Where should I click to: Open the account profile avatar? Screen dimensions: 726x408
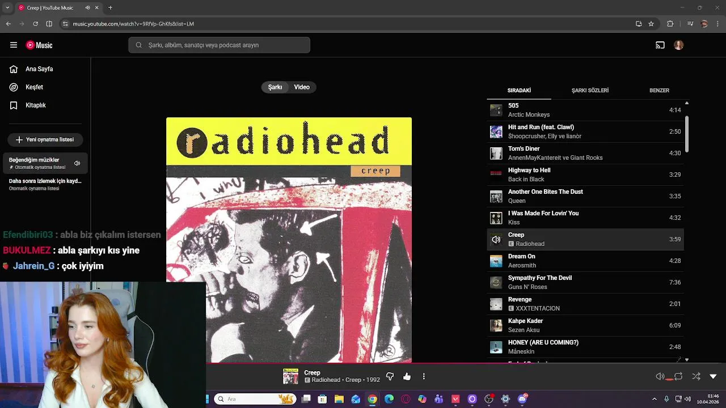tap(679, 45)
